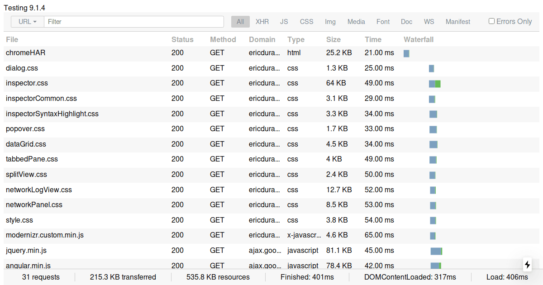Select the Media filter button
Screen dimensions: 543x285
tap(356, 22)
